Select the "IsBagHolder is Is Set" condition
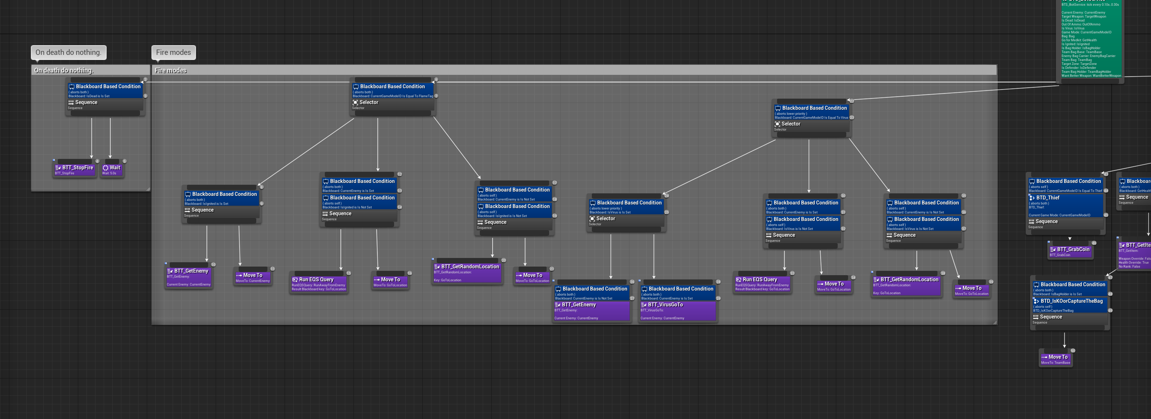The height and width of the screenshot is (419, 1151). [1070, 288]
